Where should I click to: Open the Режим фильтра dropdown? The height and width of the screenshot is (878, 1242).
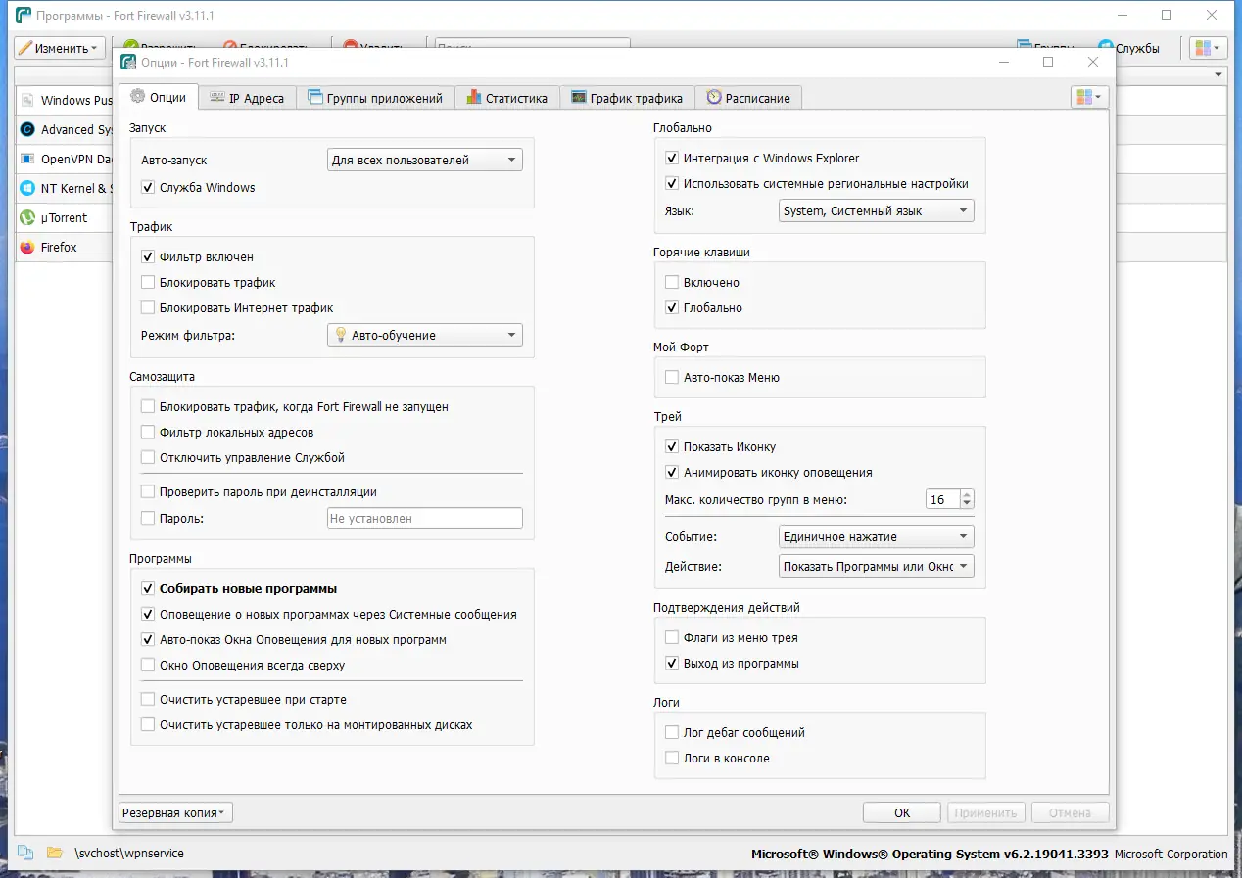(424, 335)
